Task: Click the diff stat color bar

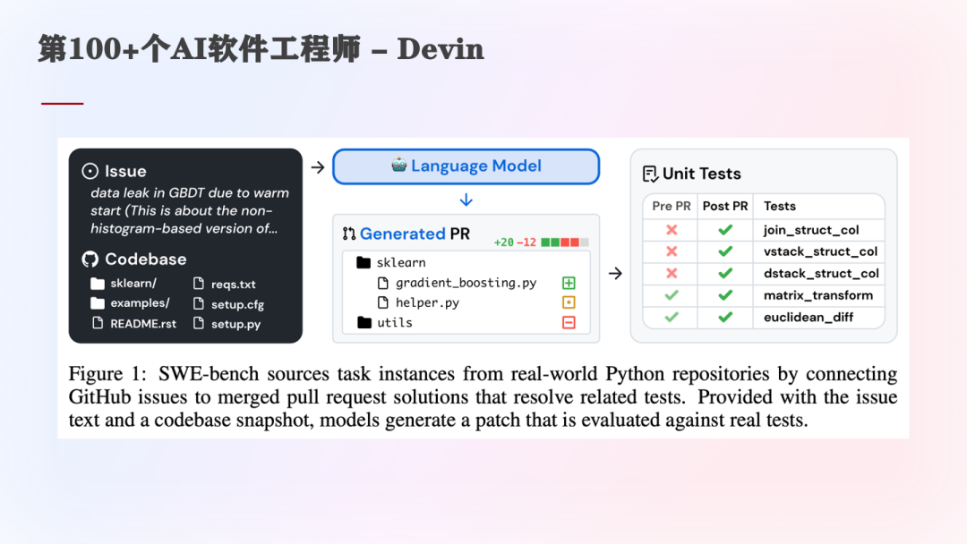Action: click(x=564, y=242)
